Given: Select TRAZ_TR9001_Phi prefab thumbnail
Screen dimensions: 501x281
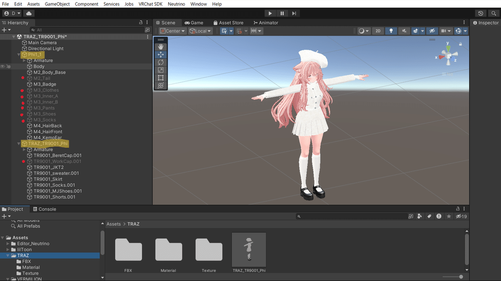Looking at the screenshot, I should [249, 250].
